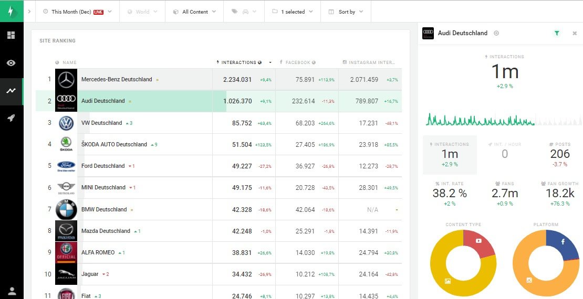Select the Jaguar row name
Viewport: 583px width, 299px height.
click(x=90, y=274)
